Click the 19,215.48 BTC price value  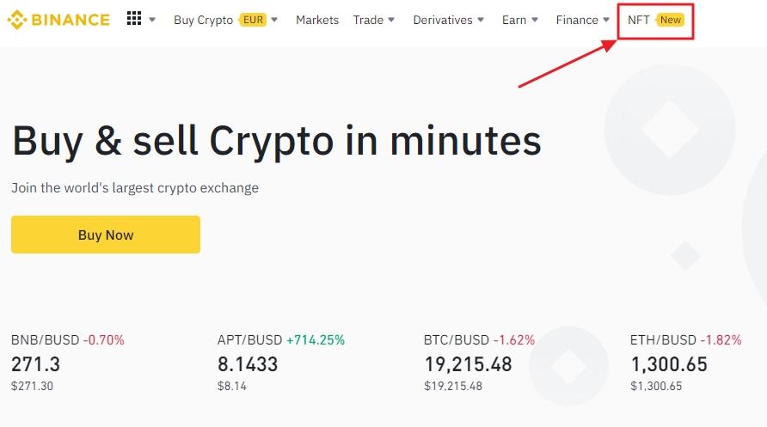pos(468,364)
